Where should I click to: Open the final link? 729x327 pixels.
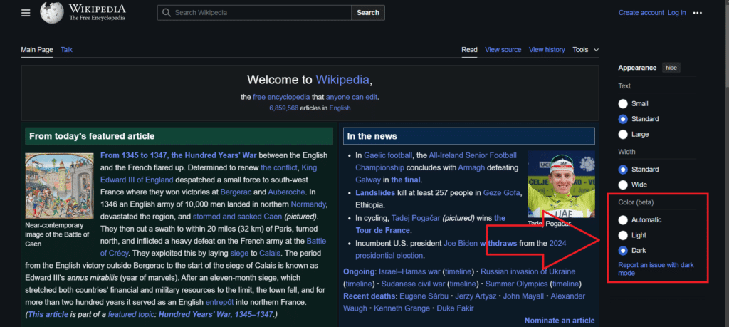405,180
